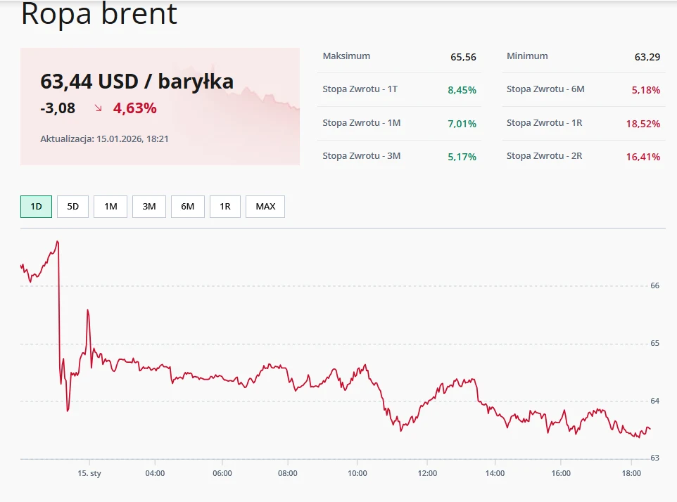This screenshot has height=502, width=677.
Task: Click the Aktualizacja update timestamp
Action: 105,139
